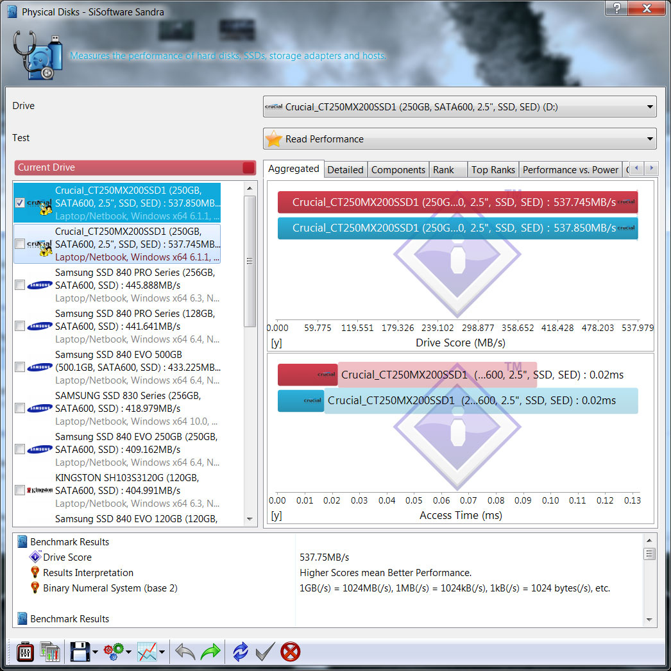Image resolution: width=671 pixels, height=671 pixels.
Task: Select Samsung SSD 840 EVO 120GB entry
Action: [135, 519]
